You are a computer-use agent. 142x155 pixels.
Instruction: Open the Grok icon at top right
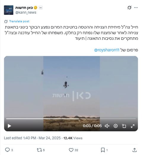129,8
